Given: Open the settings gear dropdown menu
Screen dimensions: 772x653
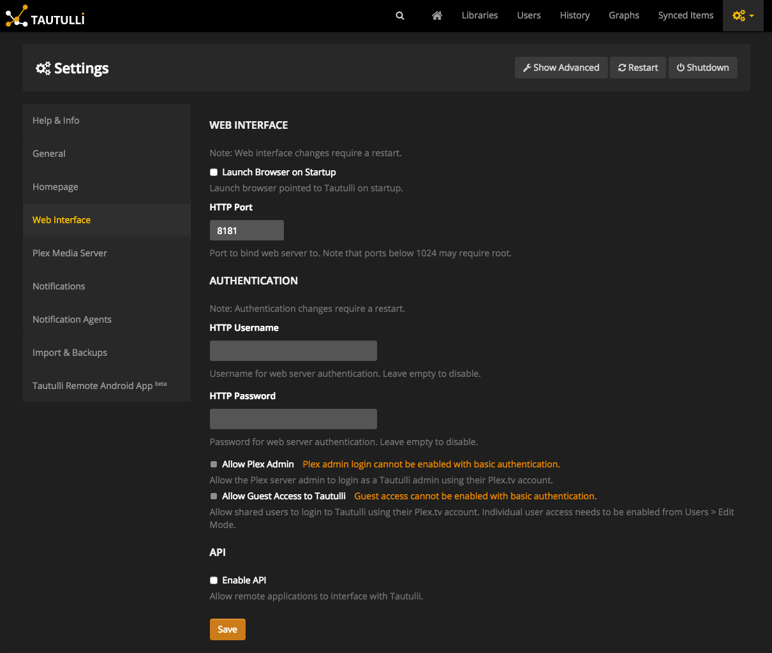Looking at the screenshot, I should [x=743, y=16].
